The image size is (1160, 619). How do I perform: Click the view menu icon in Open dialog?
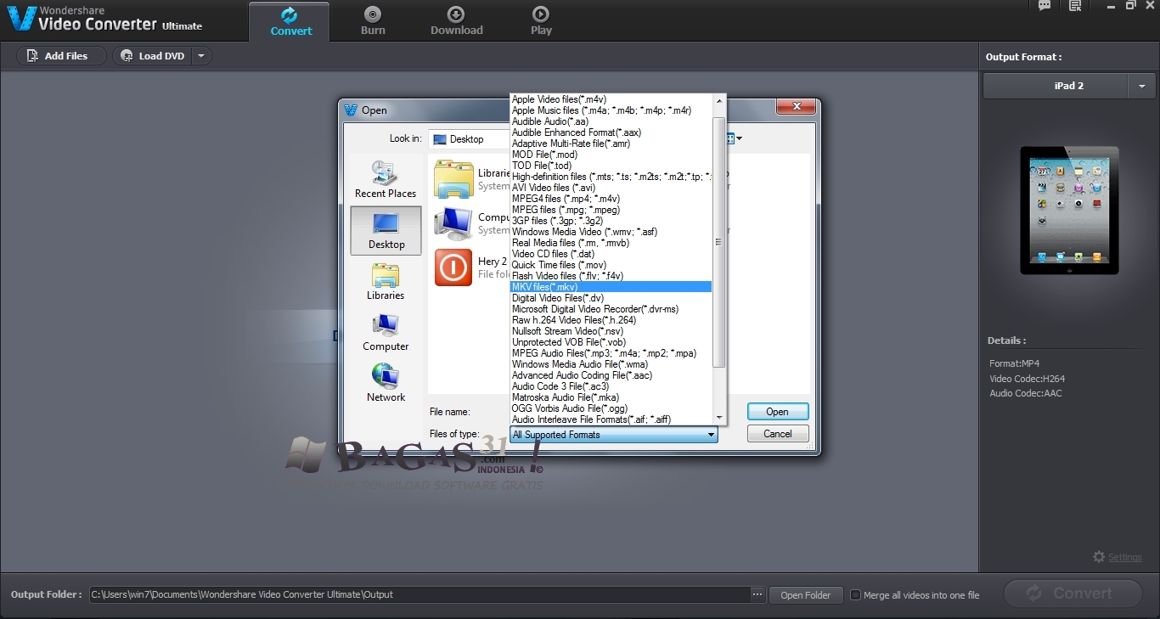[x=735, y=138]
